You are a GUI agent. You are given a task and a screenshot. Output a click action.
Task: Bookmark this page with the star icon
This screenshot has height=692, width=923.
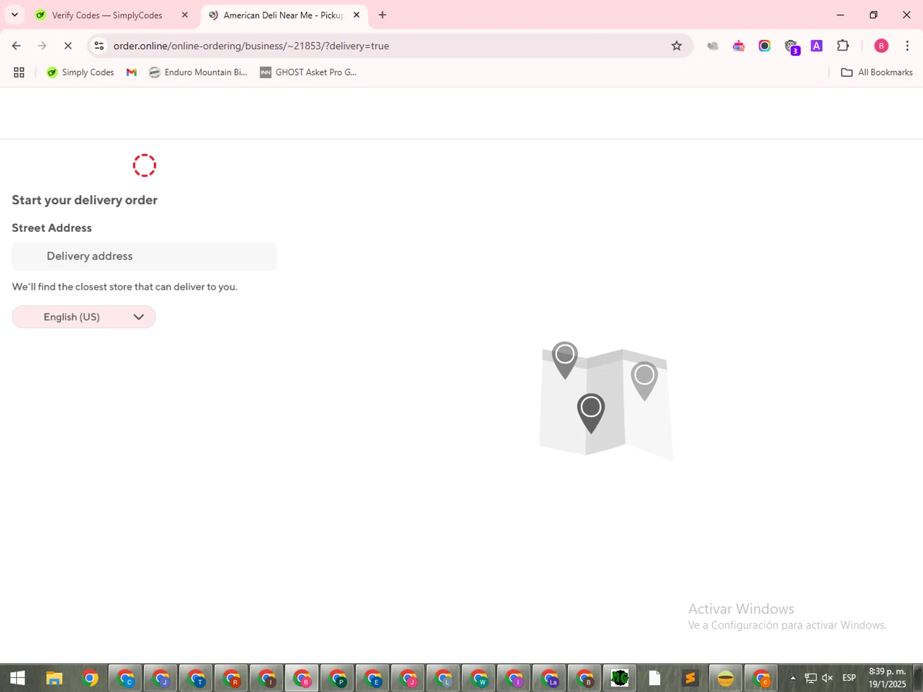pos(677,46)
